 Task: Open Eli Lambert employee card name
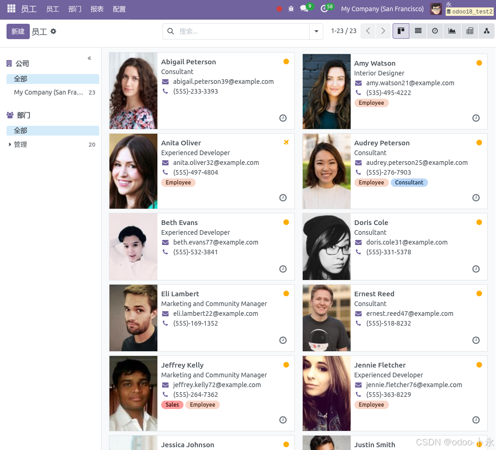pos(180,294)
